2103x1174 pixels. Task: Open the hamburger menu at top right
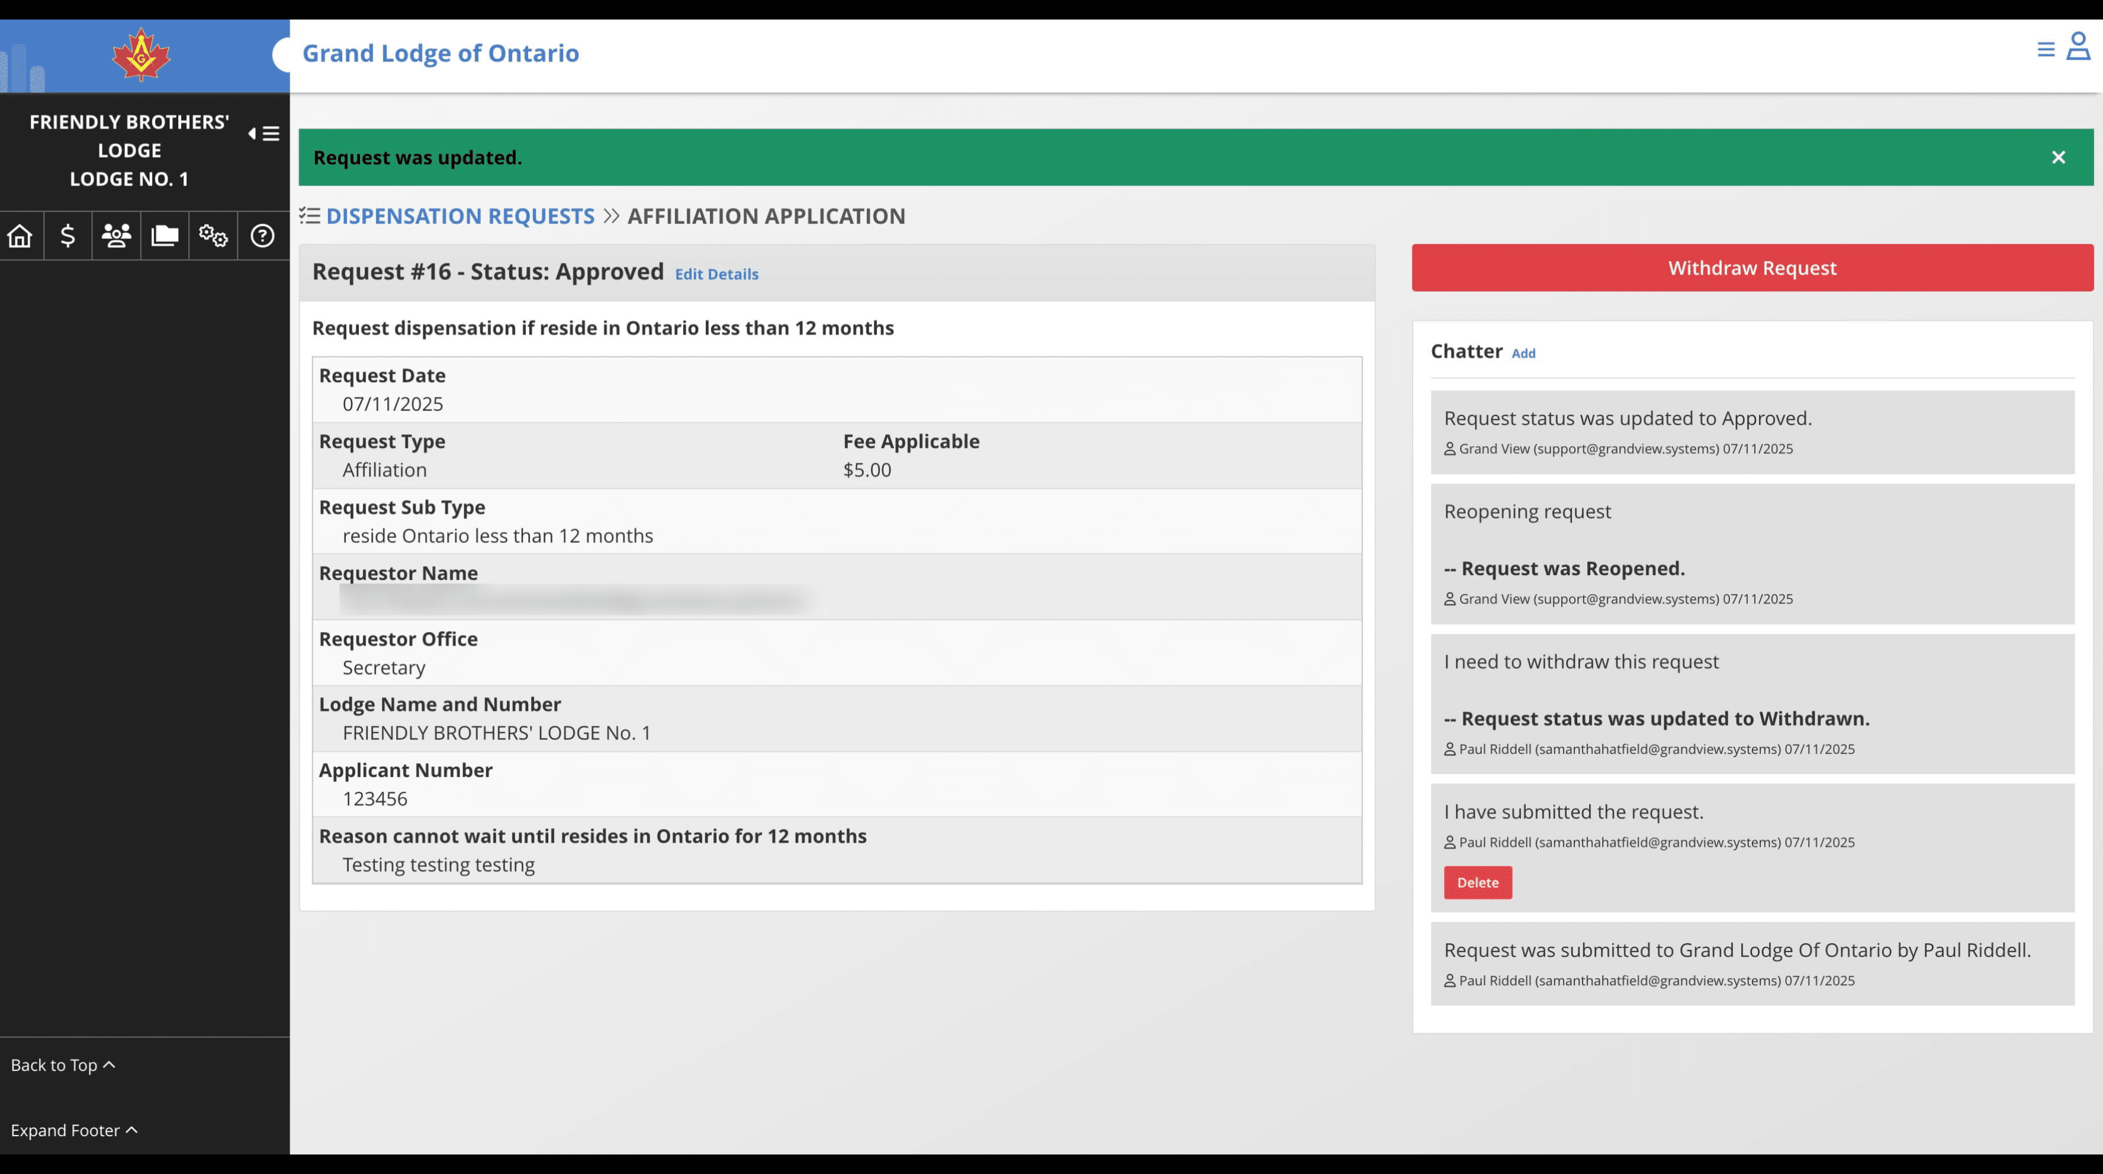2046,50
